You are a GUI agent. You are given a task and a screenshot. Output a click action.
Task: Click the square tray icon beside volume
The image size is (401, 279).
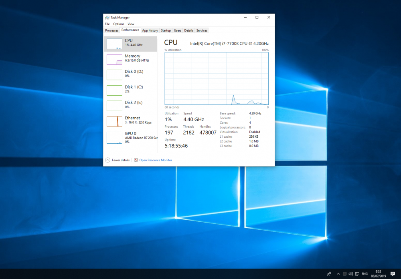tap(344, 274)
